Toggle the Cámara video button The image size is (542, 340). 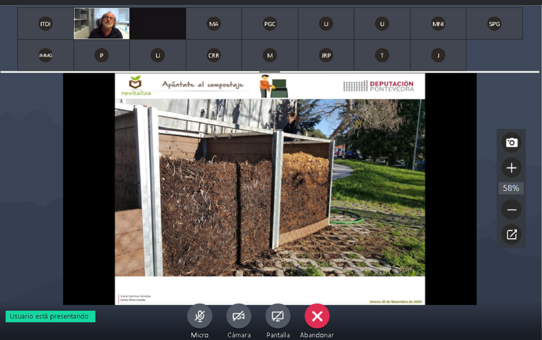(x=239, y=316)
